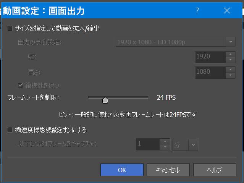This screenshot has height=183, width=244.
Task: Decrease 幅 value with down arrow
Action: pyautogui.click(x=230, y=60)
